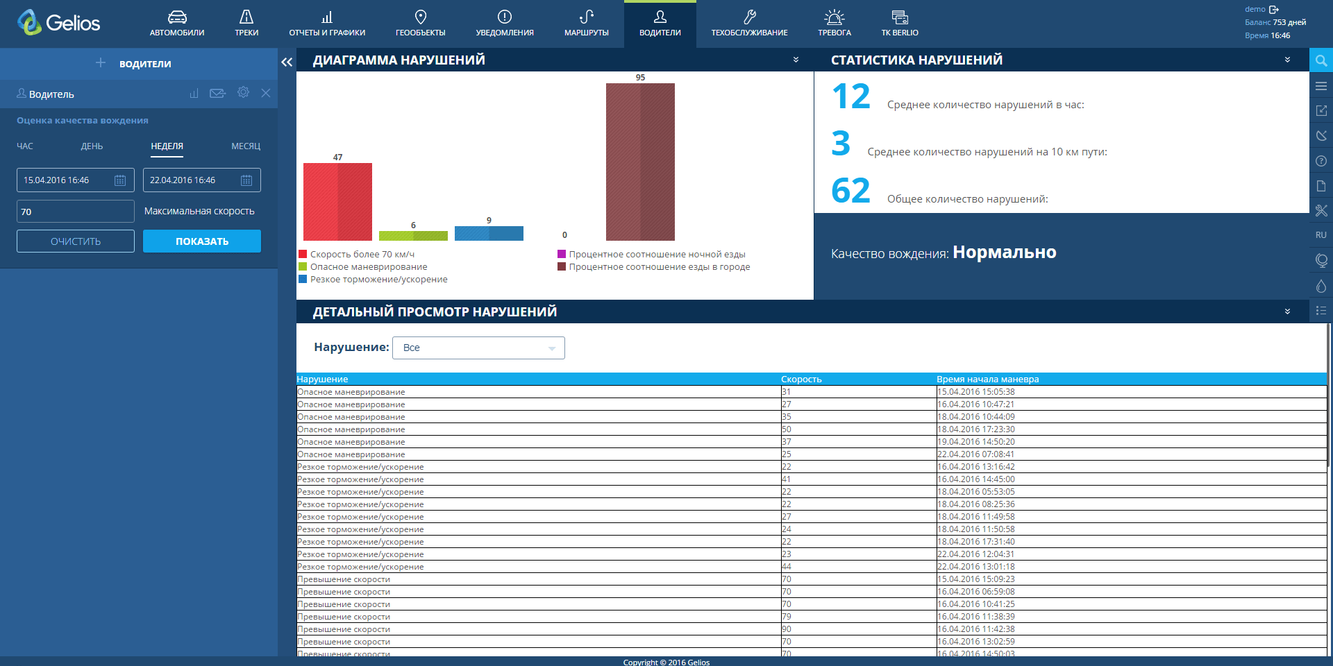Click the maximum speed input field
1333x666 pixels.
[76, 212]
